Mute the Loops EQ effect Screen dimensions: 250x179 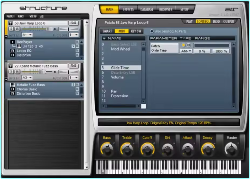pos(77,51)
